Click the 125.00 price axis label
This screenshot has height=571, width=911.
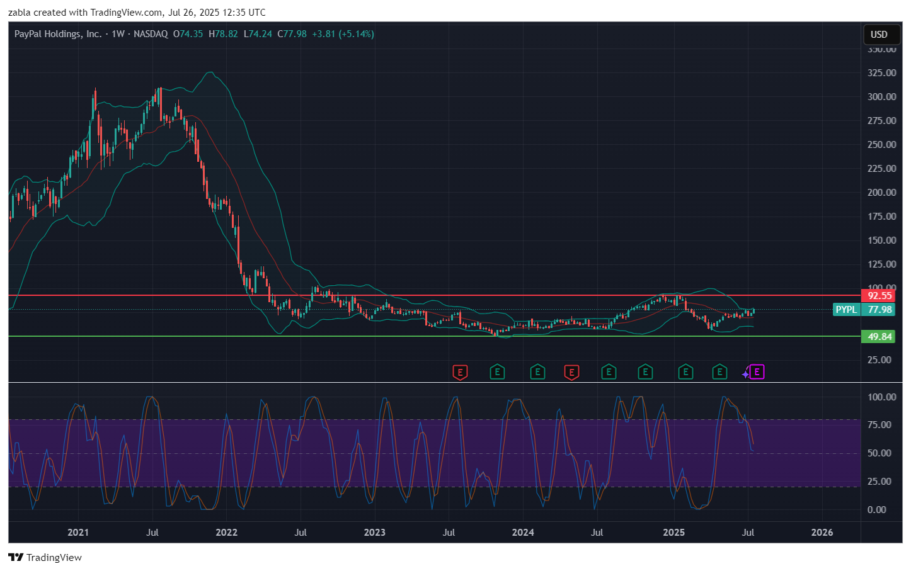[x=881, y=264]
